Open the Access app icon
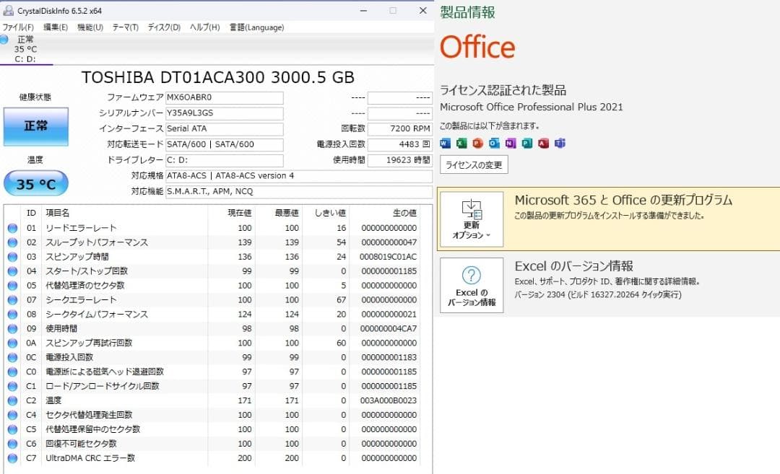Screen dimensions: 780x474 coord(540,143)
